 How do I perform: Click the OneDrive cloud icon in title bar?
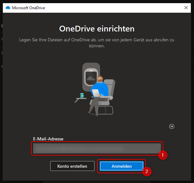(x=8, y=8)
